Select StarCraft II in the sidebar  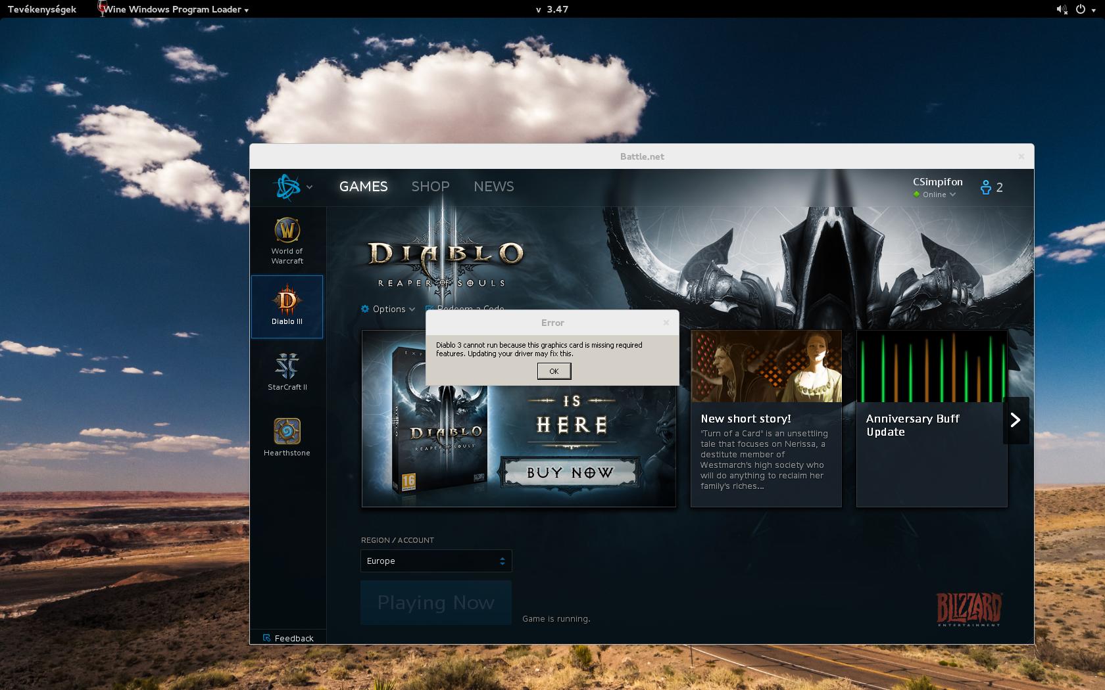(287, 372)
